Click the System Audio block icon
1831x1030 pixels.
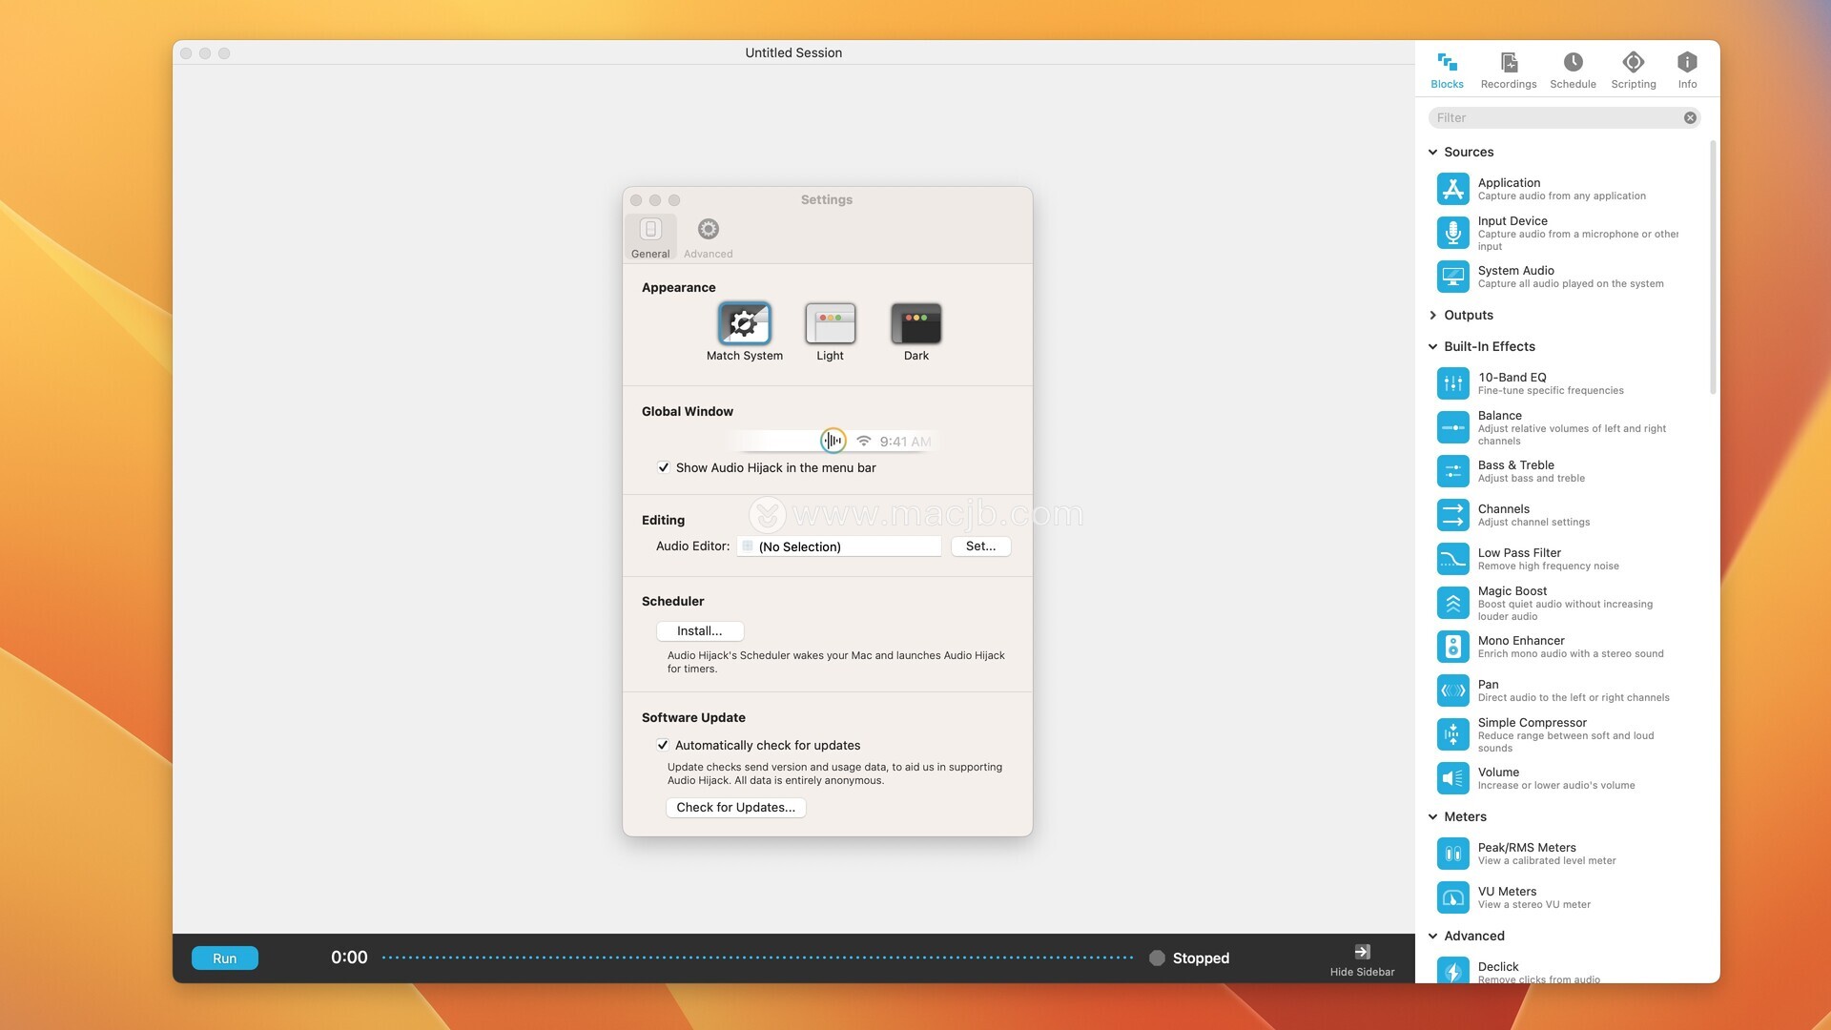point(1452,277)
